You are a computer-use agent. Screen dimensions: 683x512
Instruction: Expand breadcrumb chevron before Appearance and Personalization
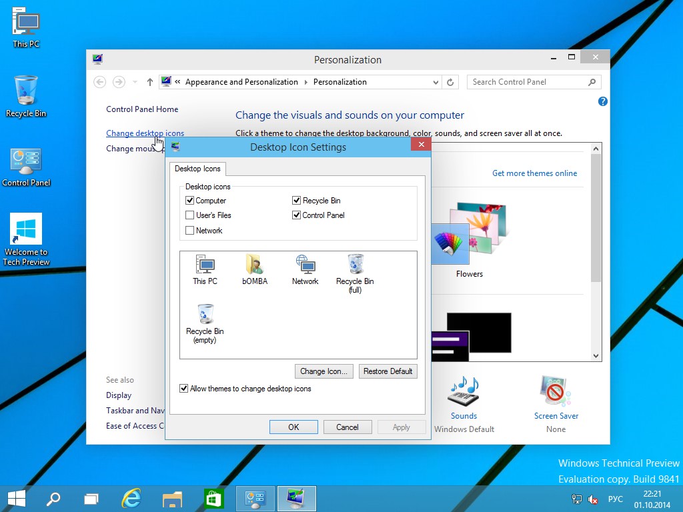[x=177, y=82]
